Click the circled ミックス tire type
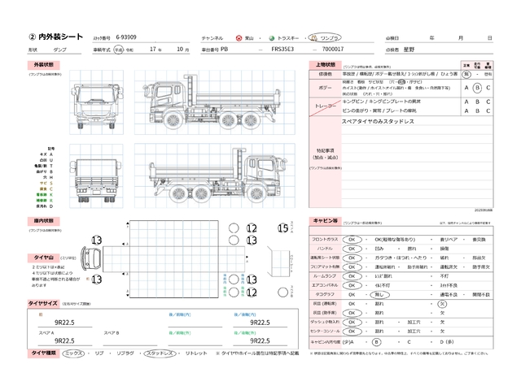 pos(73,354)
